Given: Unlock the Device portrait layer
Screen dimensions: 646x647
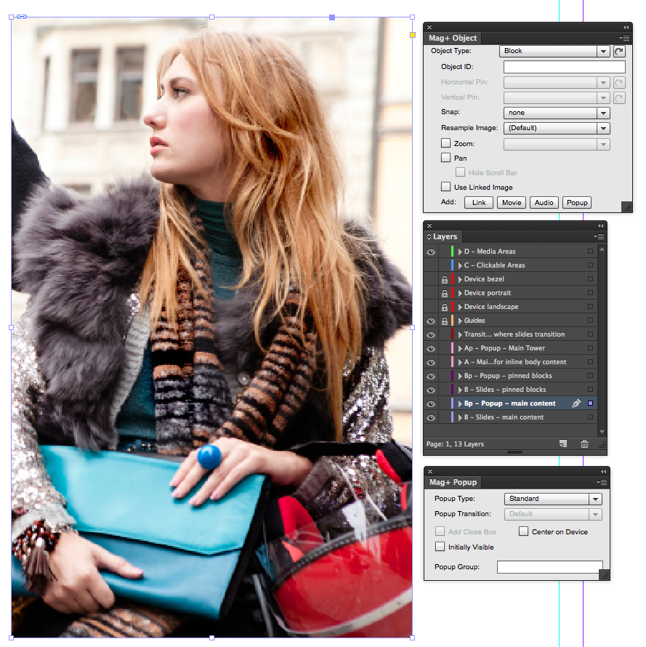Looking at the screenshot, I should click(444, 294).
